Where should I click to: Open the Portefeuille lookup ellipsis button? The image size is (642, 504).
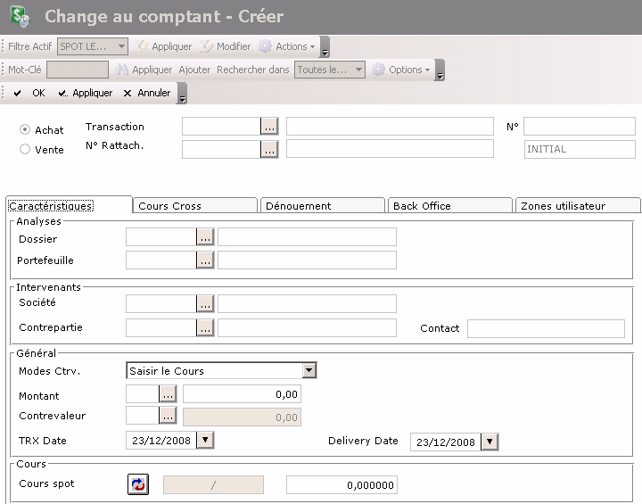(x=205, y=260)
